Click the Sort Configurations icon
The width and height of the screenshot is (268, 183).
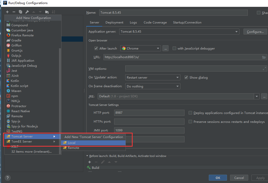point(53,12)
